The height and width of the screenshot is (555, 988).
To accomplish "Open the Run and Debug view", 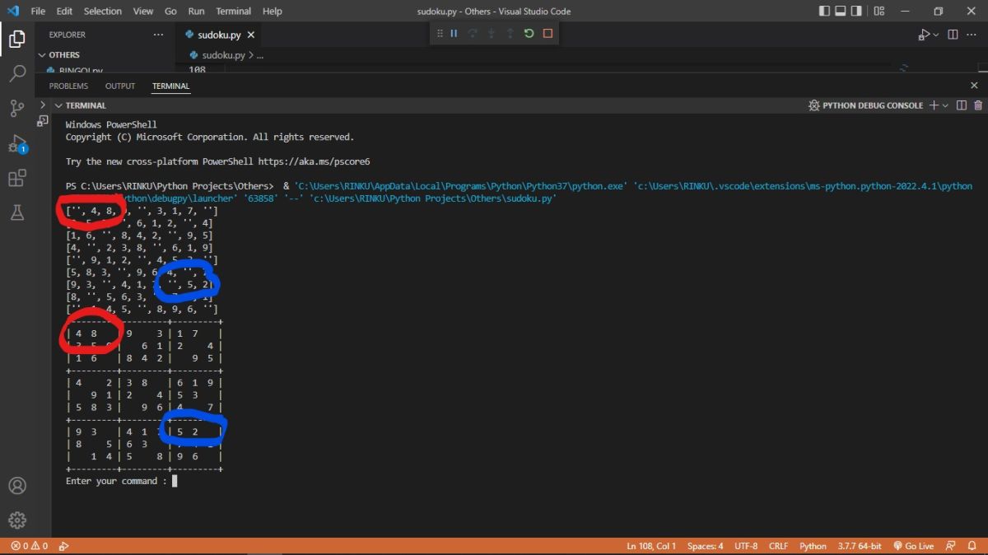I will pos(16,143).
